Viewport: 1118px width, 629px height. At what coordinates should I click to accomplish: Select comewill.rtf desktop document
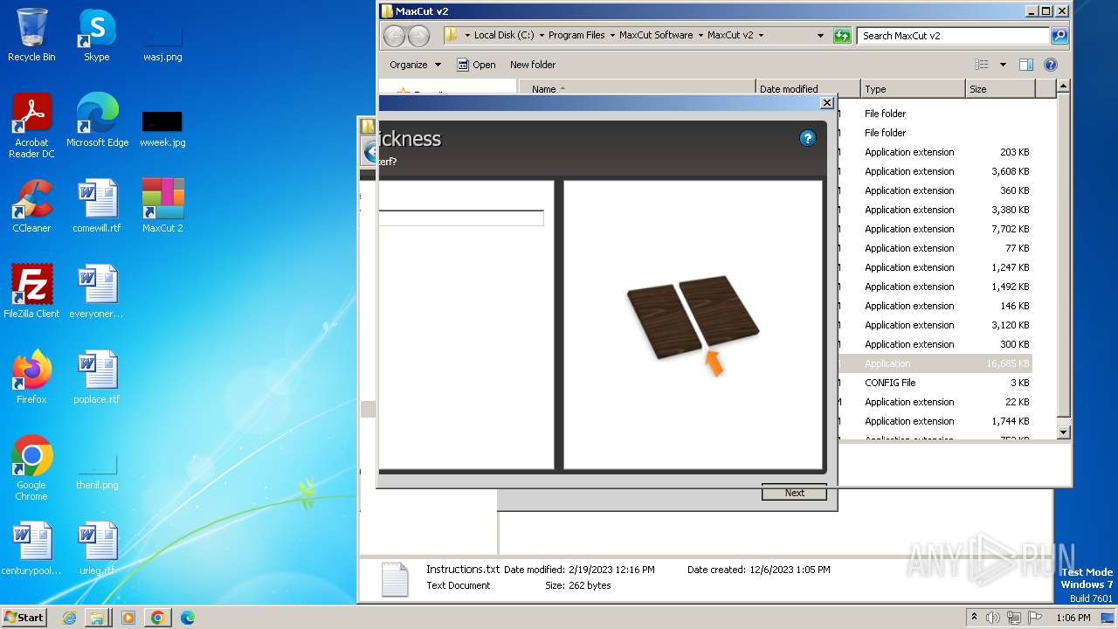(x=97, y=206)
